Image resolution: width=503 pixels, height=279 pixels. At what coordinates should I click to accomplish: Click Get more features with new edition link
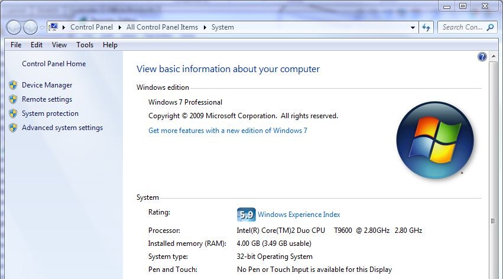(228, 131)
